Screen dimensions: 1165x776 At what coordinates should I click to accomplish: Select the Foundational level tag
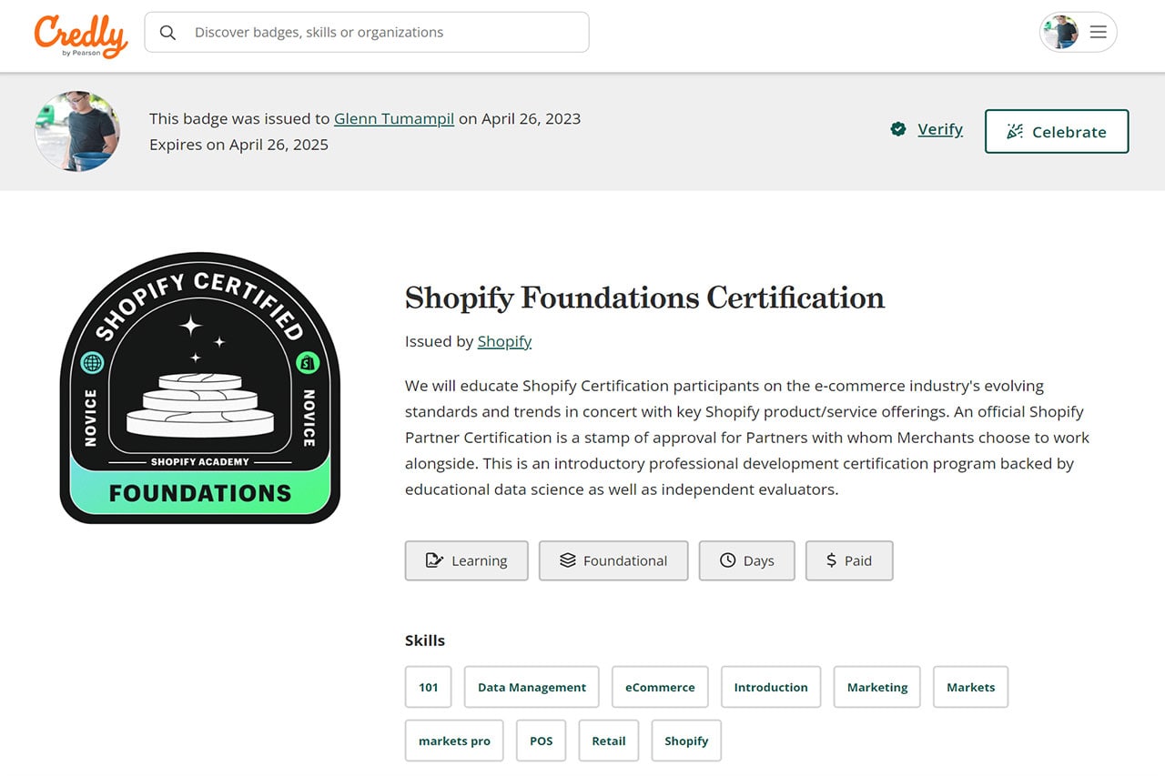613,560
